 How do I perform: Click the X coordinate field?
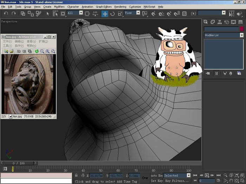96,176
